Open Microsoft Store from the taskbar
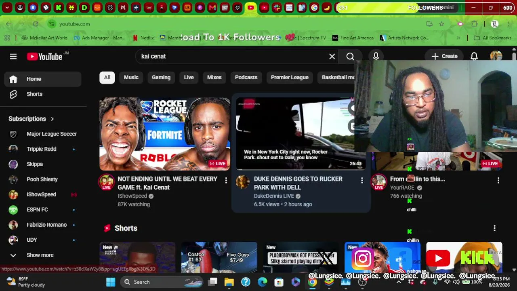This screenshot has height=291, width=517. coord(279,282)
